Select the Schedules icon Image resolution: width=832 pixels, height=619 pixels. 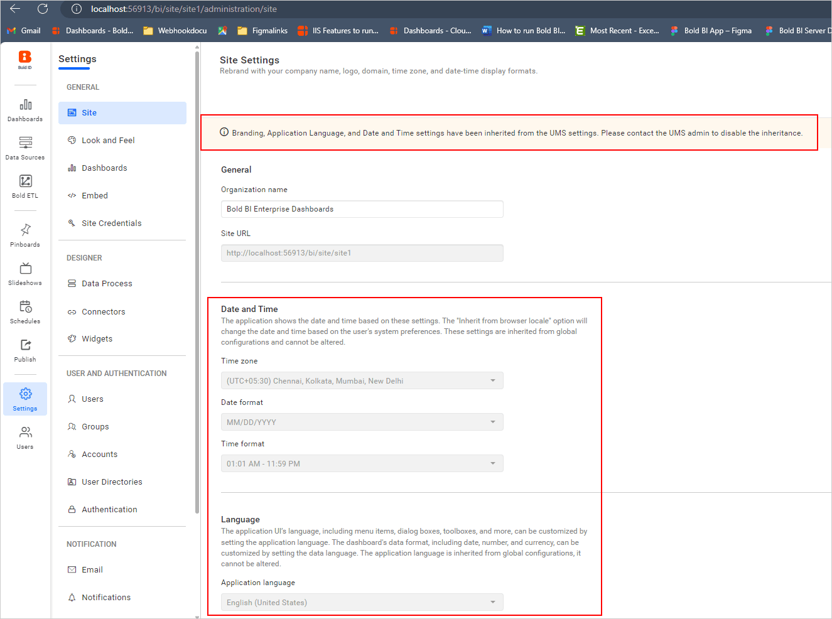(x=24, y=311)
